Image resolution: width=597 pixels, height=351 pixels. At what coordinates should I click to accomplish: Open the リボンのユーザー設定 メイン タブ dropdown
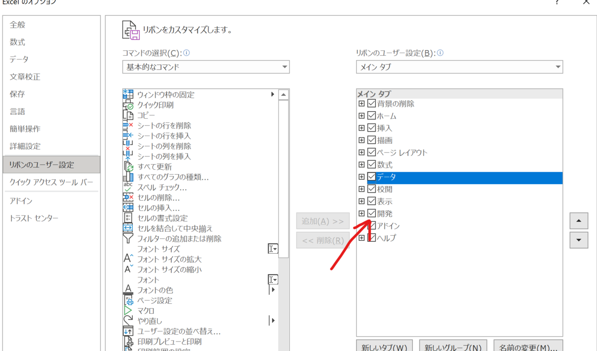(x=459, y=67)
